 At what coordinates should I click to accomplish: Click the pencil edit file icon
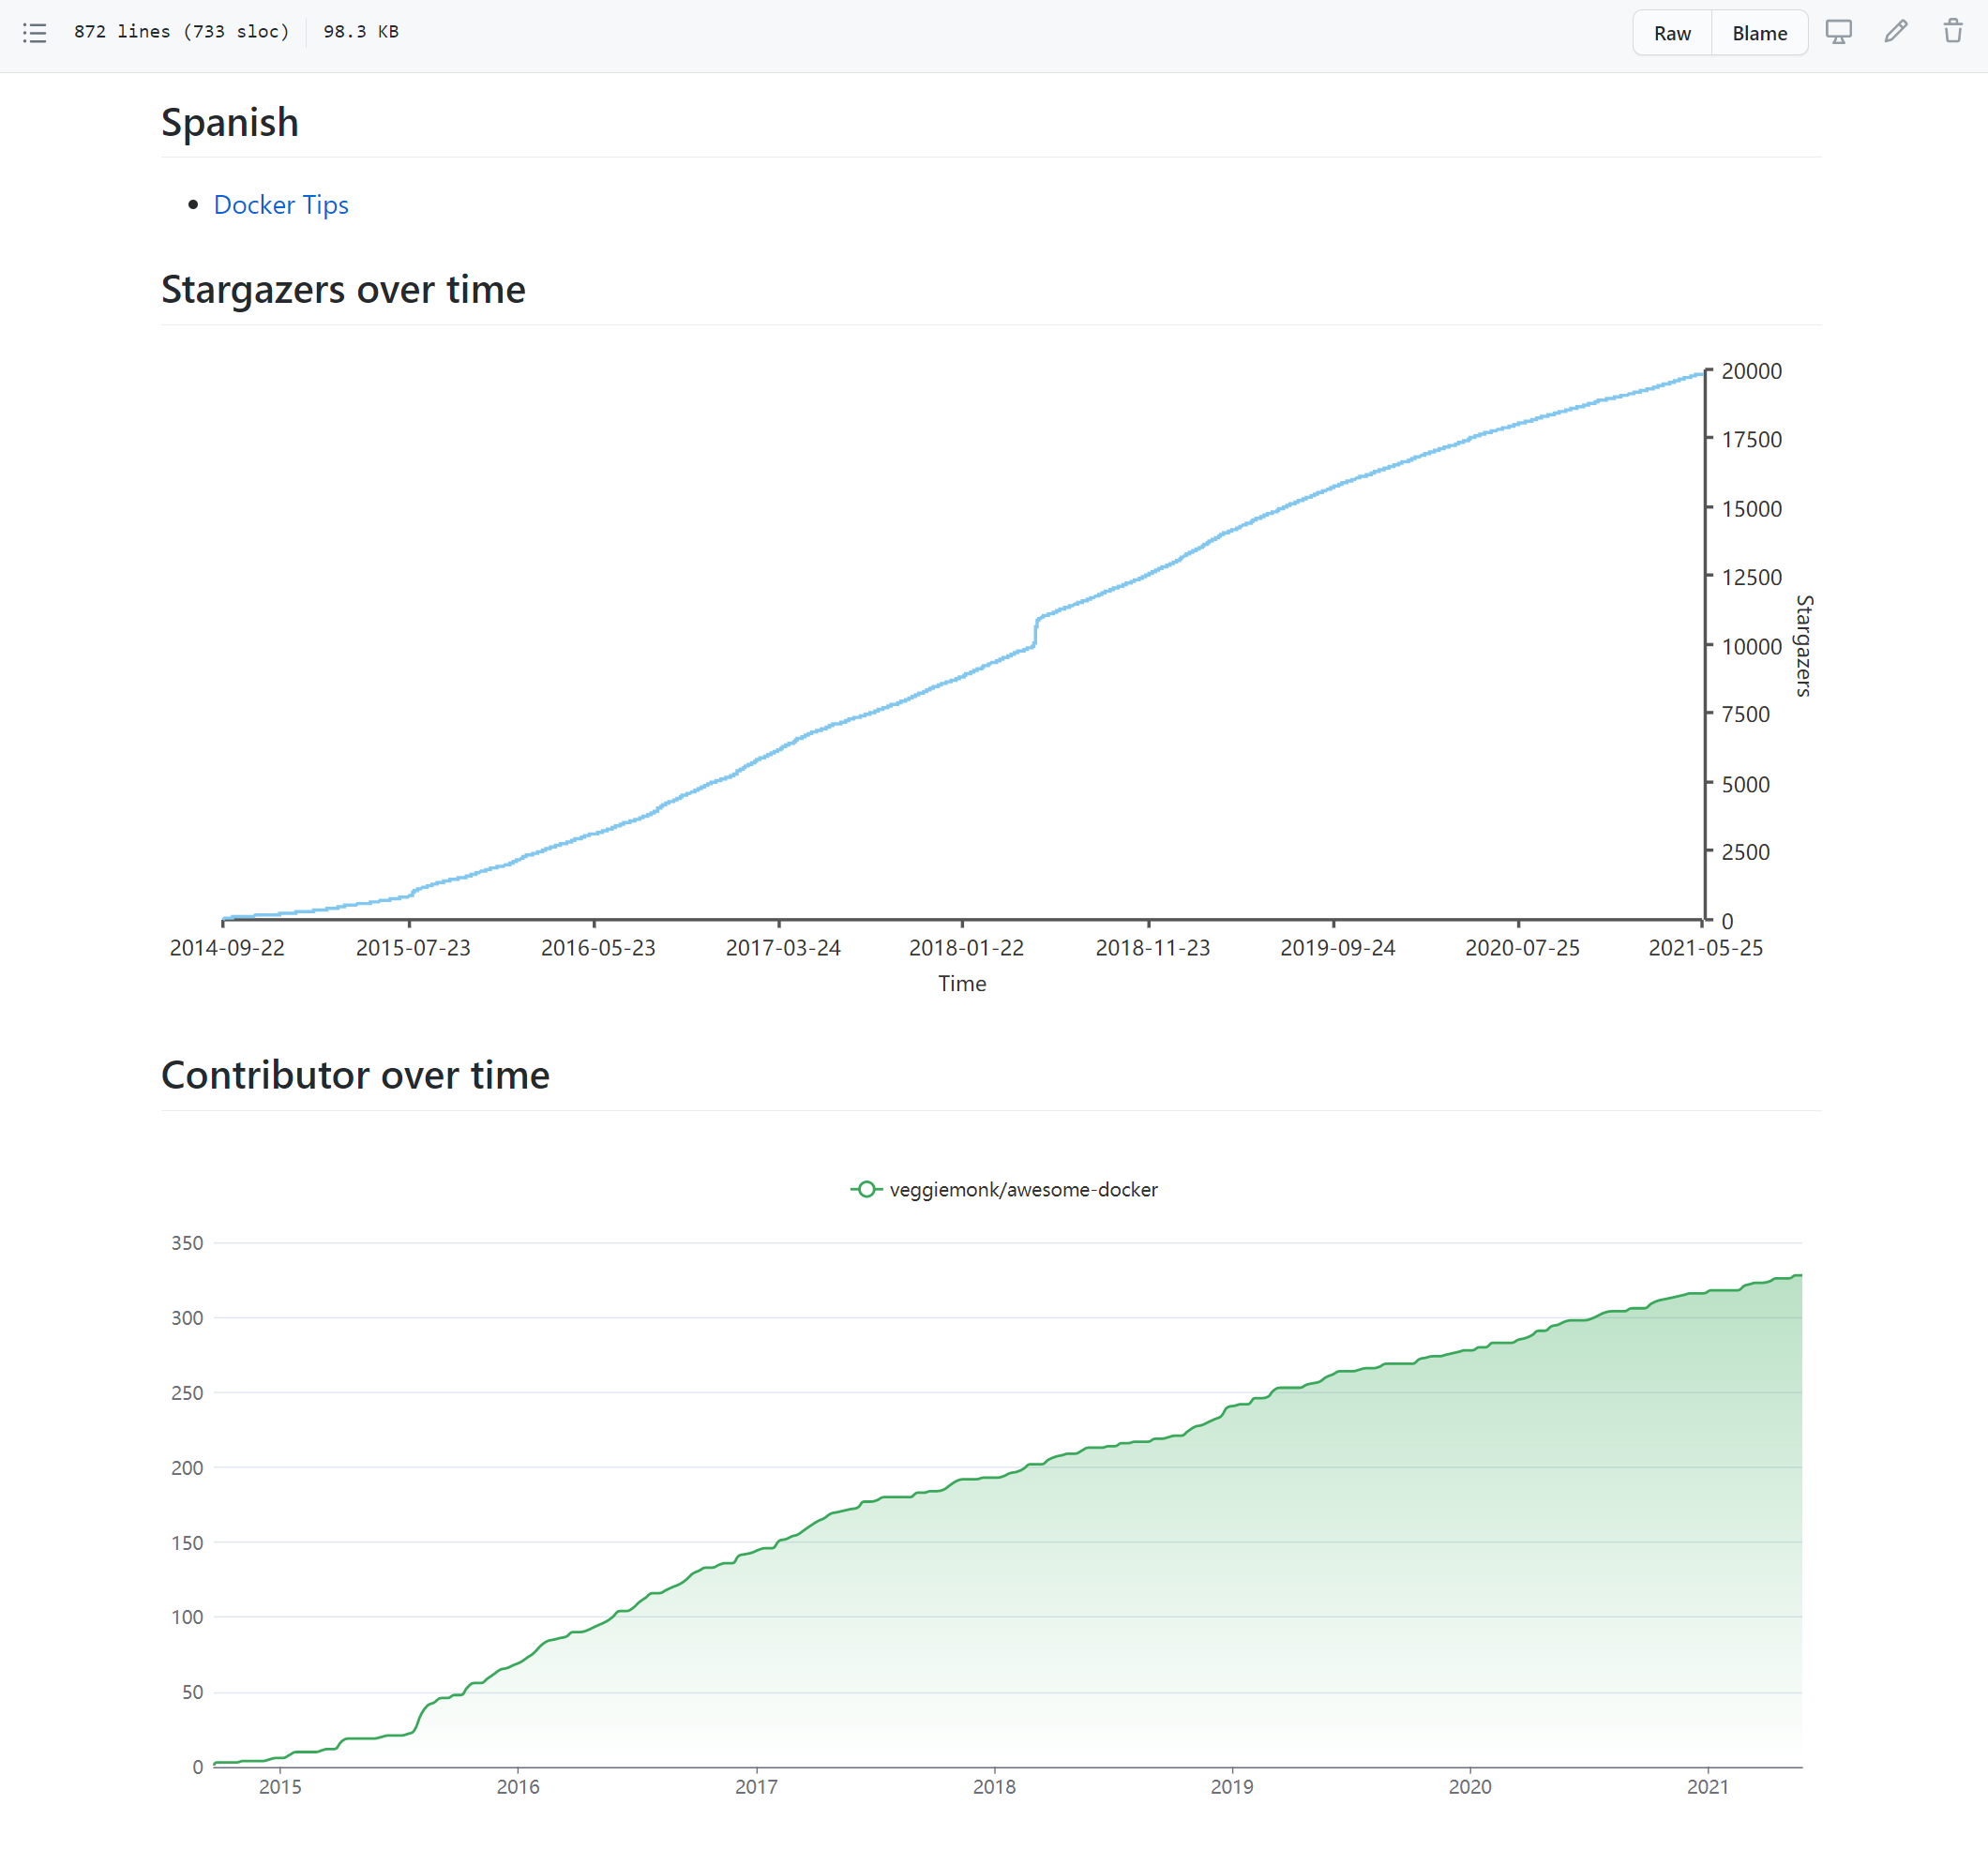[1895, 32]
